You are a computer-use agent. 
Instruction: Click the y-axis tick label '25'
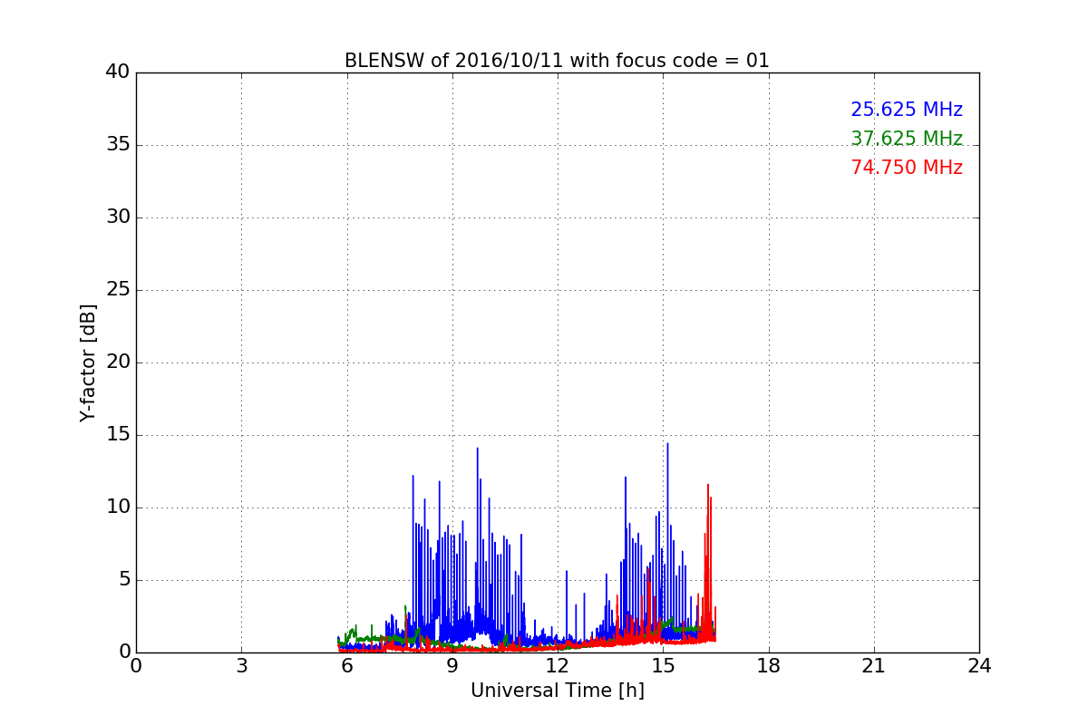coord(118,290)
